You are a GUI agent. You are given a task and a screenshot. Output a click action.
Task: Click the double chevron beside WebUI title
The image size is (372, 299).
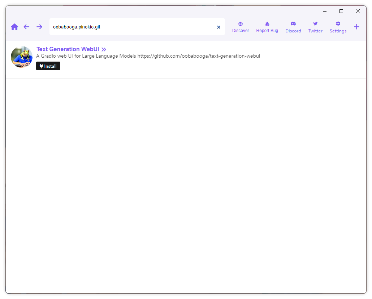104,49
